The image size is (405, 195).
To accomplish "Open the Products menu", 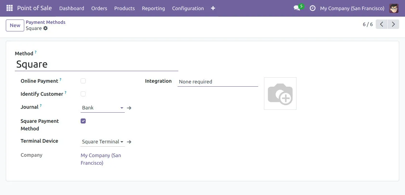I will point(124,8).
